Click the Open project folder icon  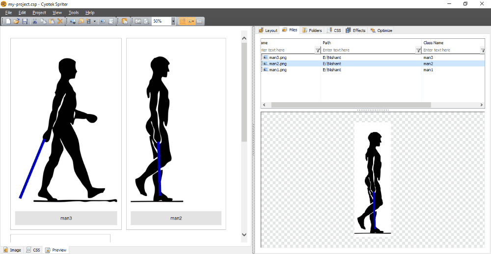click(16, 21)
